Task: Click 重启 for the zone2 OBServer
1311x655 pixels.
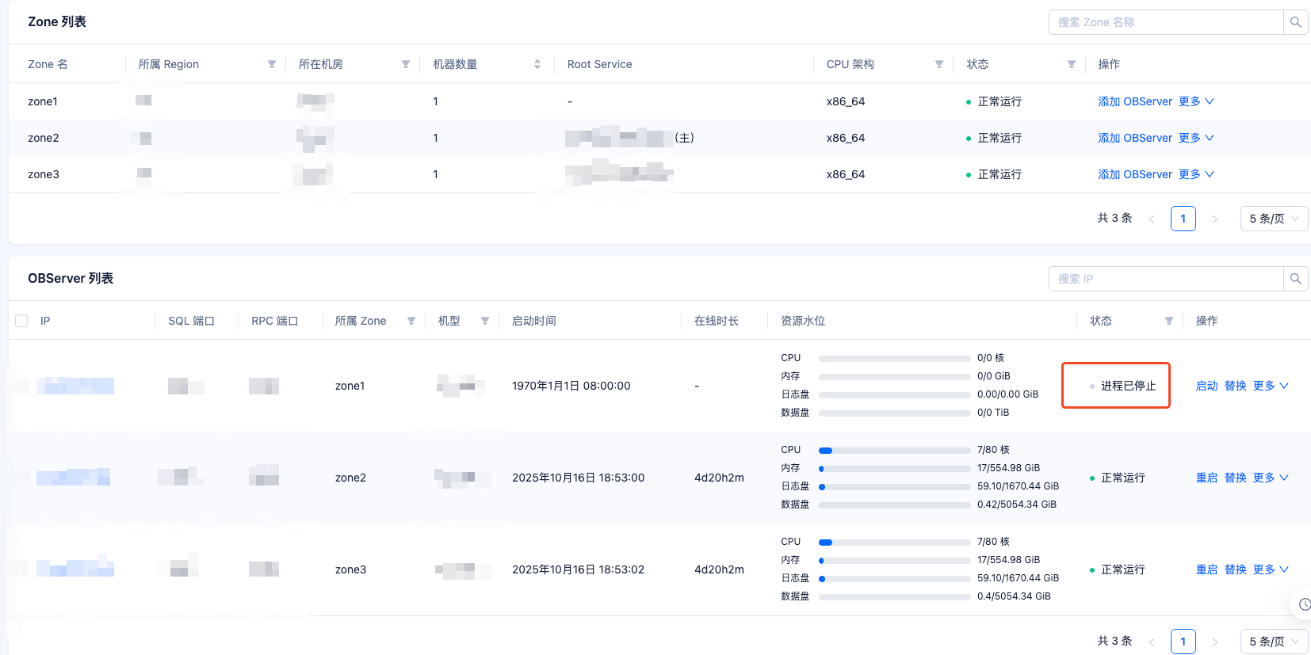Action: pos(1206,478)
